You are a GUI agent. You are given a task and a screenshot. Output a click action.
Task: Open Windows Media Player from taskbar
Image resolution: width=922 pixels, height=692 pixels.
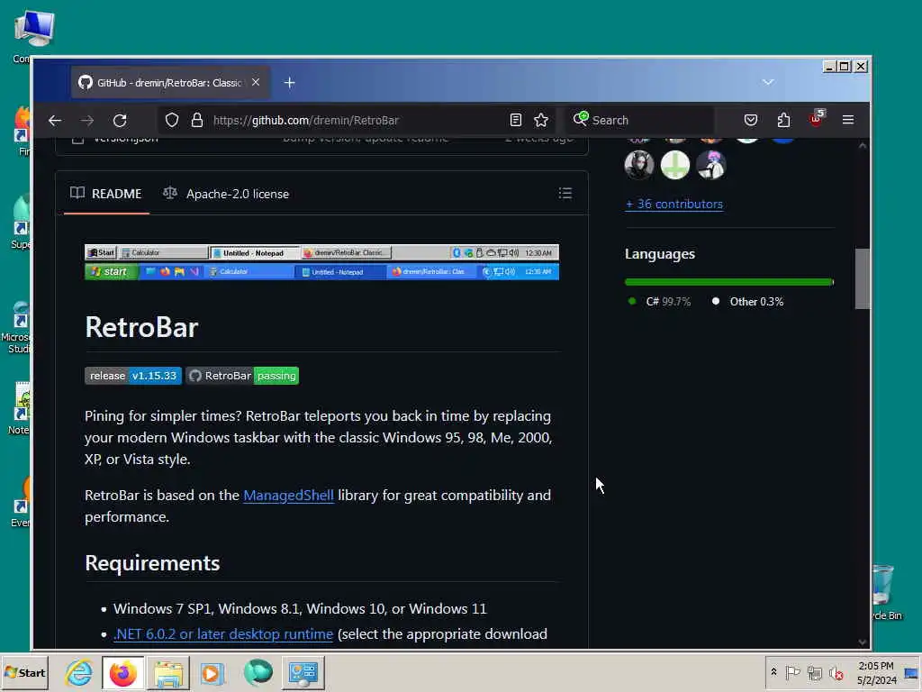pos(212,673)
